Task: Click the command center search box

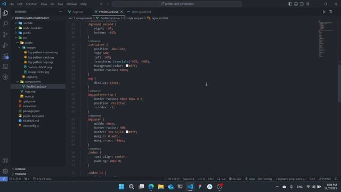Action: (x=177, y=4)
